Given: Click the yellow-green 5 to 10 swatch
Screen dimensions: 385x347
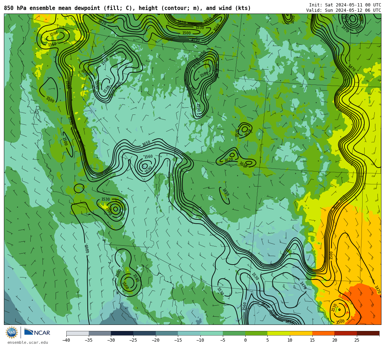Looking at the screenshot, I should click(x=278, y=333).
